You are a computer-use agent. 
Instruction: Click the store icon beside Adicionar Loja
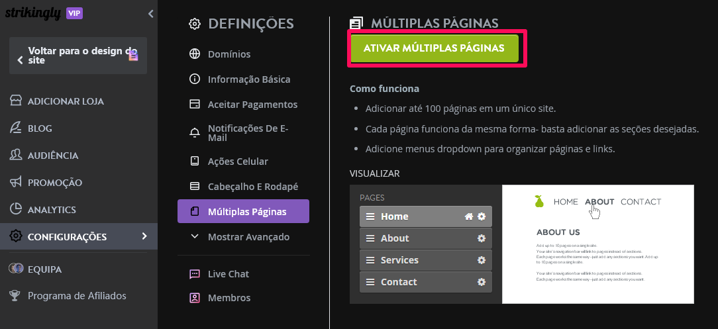pos(16,101)
